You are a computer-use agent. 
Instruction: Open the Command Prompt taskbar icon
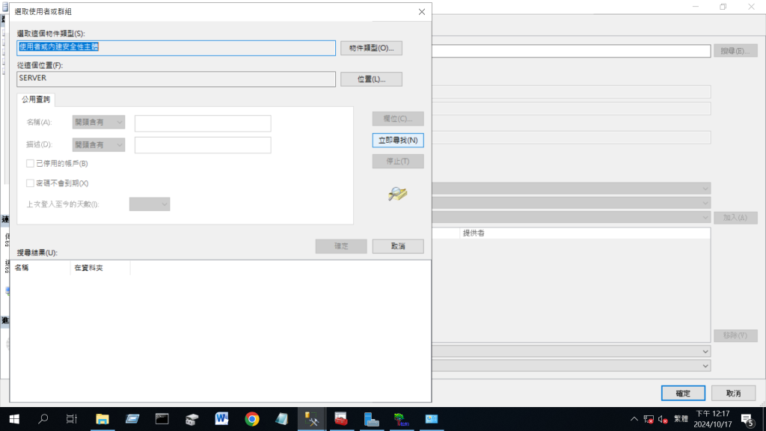pos(162,419)
